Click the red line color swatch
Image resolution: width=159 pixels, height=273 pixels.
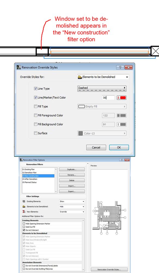121,98
